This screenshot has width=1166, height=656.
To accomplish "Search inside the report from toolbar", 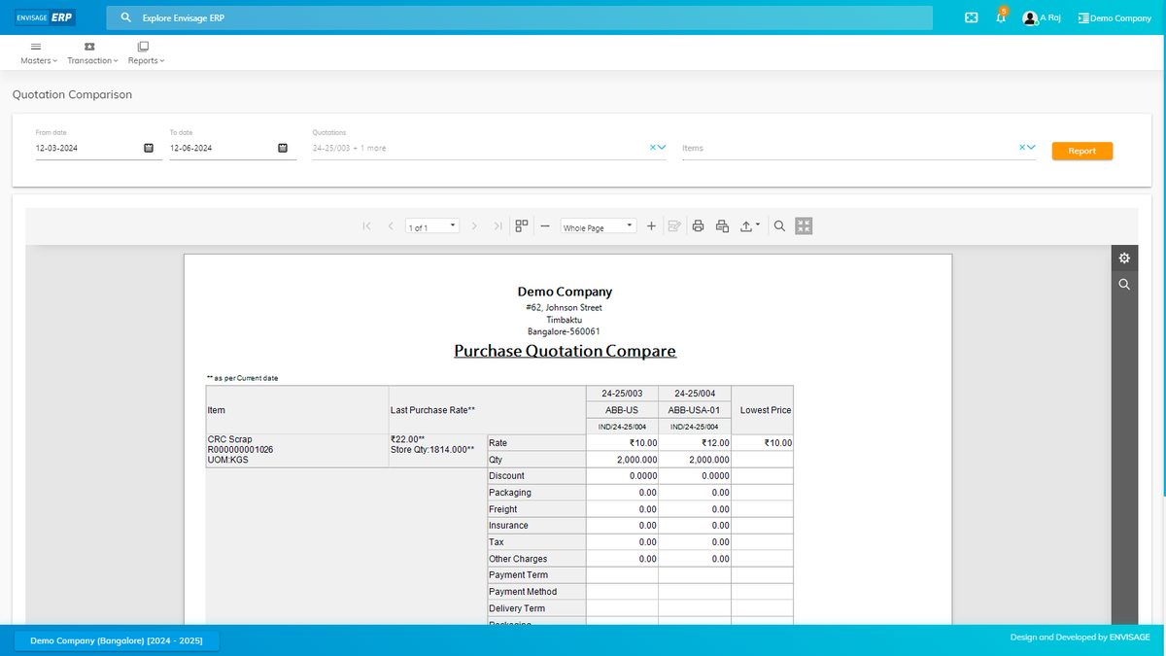I will (x=779, y=225).
